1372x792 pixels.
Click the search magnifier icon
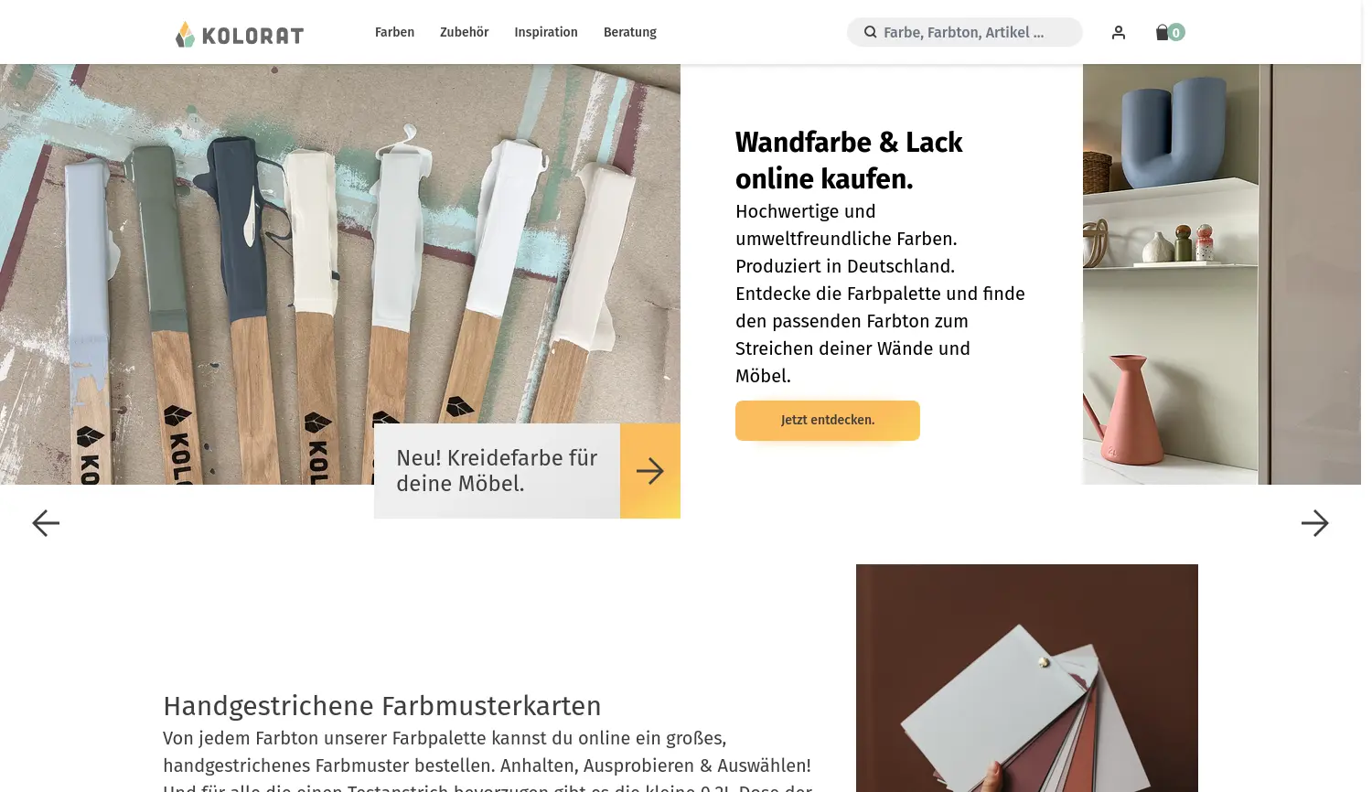870,32
